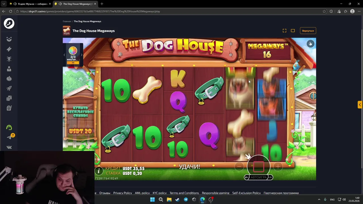
Task: Open Windows taskbar search
Action: 161,199
